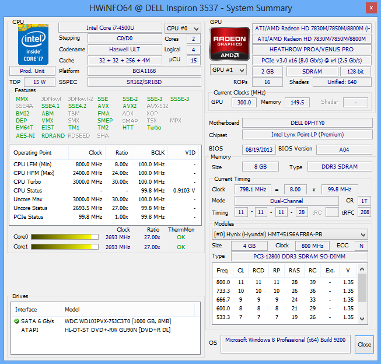Viewport: 381px width, 364px height.
Task: Select the WDC WD10JPVX-75JC3T0 drive row
Action: (106, 321)
